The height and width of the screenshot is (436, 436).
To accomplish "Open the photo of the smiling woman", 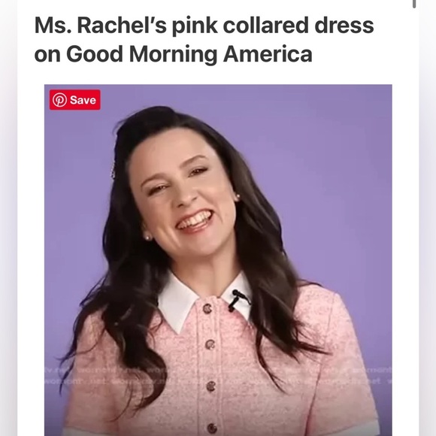I will [x=218, y=260].
